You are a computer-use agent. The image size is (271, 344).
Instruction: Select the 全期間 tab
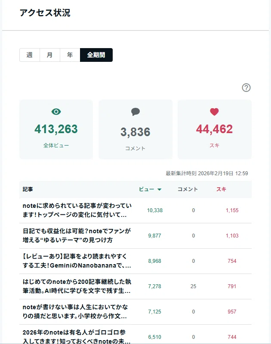click(x=96, y=55)
